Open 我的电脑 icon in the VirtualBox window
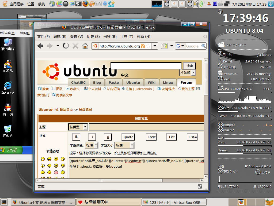Screen dimensions: 274x206 click(8, 44)
